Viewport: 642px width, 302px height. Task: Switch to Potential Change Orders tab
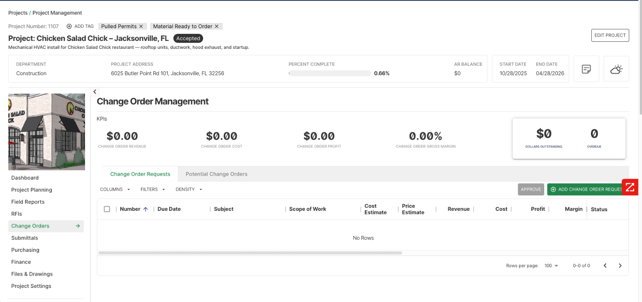216,174
